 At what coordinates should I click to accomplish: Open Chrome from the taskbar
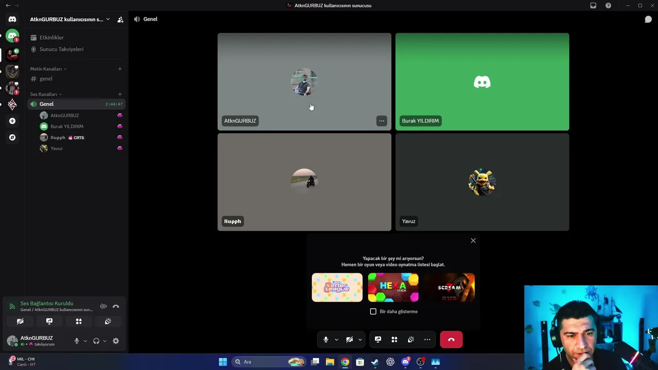(345, 362)
